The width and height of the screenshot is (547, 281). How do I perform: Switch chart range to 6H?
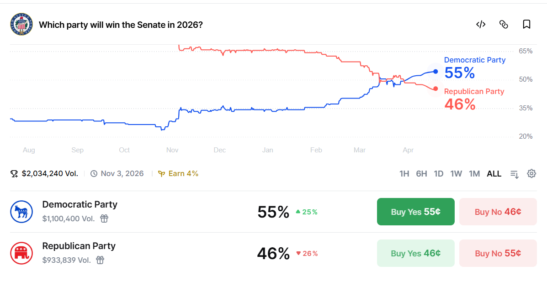(x=421, y=174)
